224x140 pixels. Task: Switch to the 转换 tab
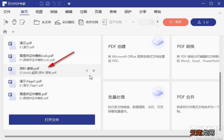tap(54, 12)
